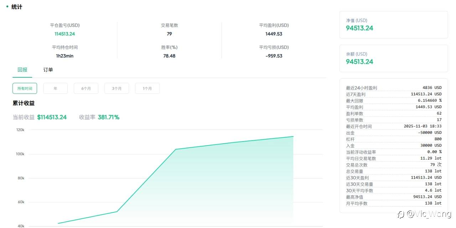Click the 收益率 label
Image resolution: width=456 pixels, height=228 pixels.
[87, 117]
